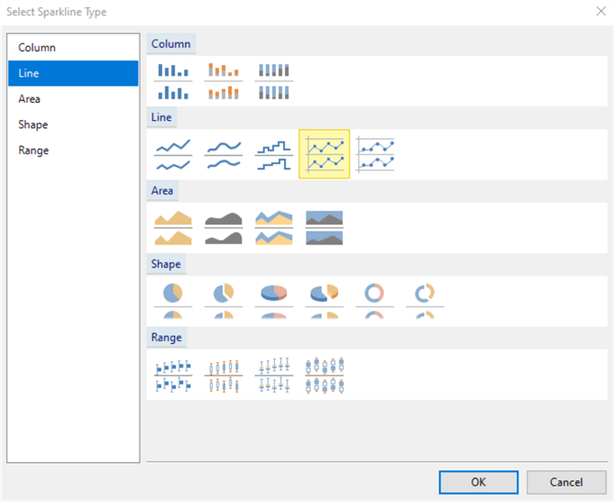
Task: Pick the highlighted line with markers sparkline
Action: click(x=325, y=153)
